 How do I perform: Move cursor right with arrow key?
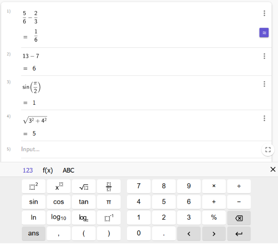pyautogui.click(x=214, y=233)
